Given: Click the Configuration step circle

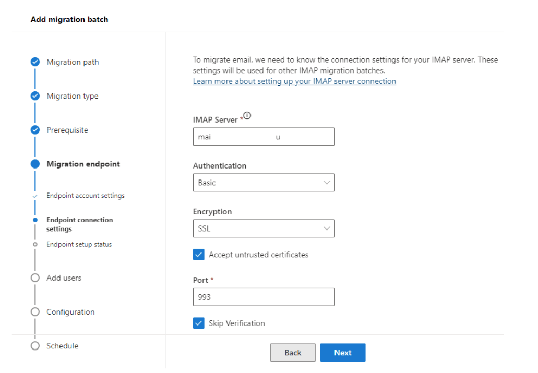Looking at the screenshot, I should (x=35, y=312).
